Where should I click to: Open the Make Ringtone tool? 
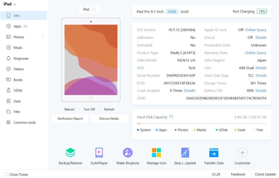click(x=128, y=155)
